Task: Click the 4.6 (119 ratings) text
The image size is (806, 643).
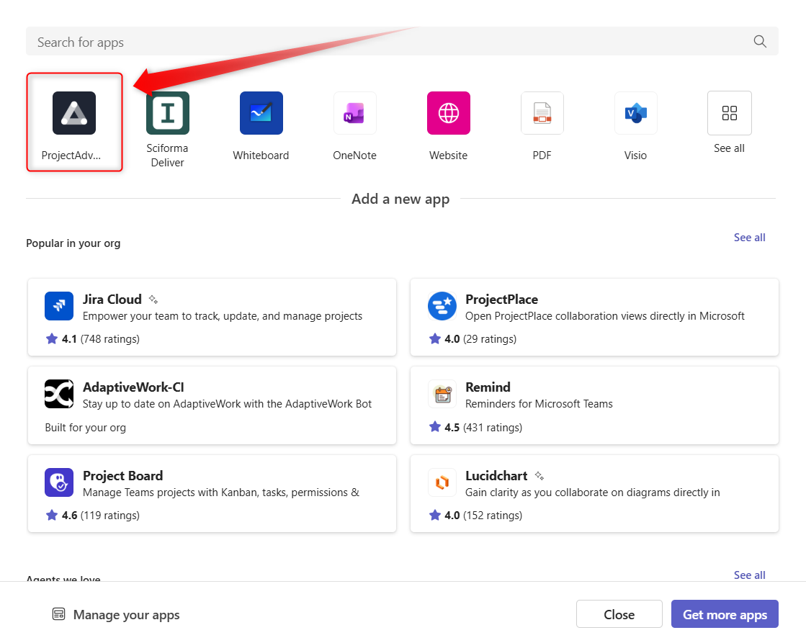Action: click(101, 515)
